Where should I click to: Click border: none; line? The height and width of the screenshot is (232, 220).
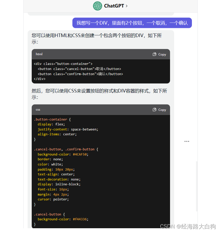[50, 159]
